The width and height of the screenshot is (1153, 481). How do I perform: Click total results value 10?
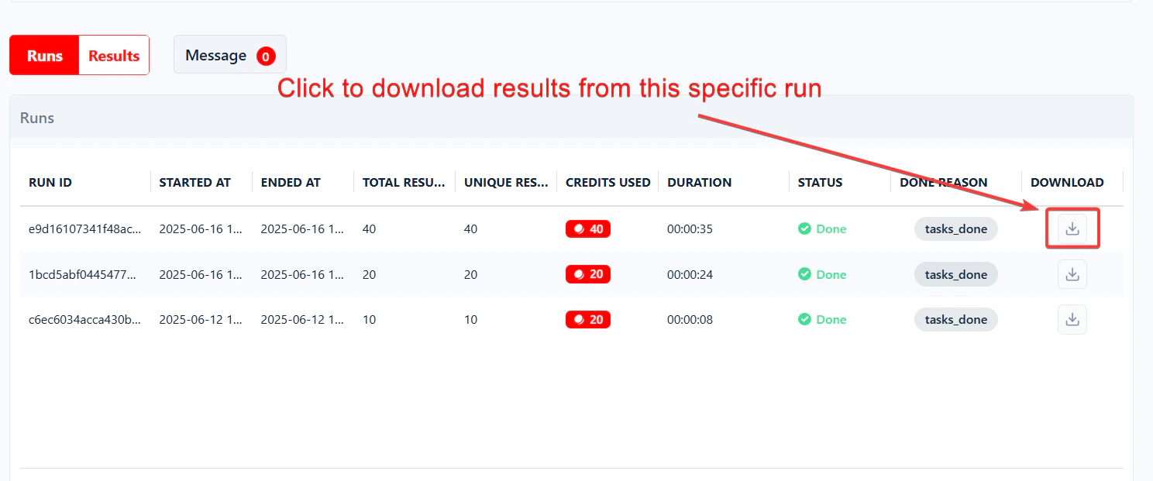[x=369, y=319]
